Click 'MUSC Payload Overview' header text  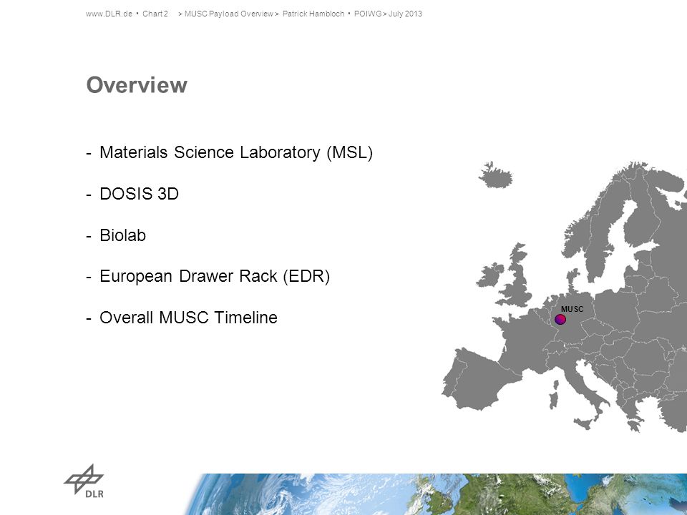tap(229, 14)
